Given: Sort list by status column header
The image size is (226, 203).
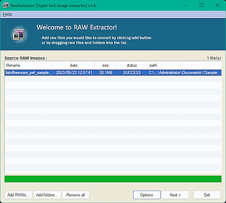Looking at the screenshot, I should coord(132,65).
